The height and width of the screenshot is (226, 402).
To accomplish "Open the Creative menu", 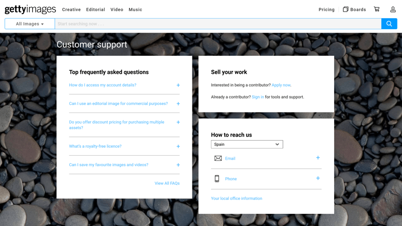I will point(71,10).
